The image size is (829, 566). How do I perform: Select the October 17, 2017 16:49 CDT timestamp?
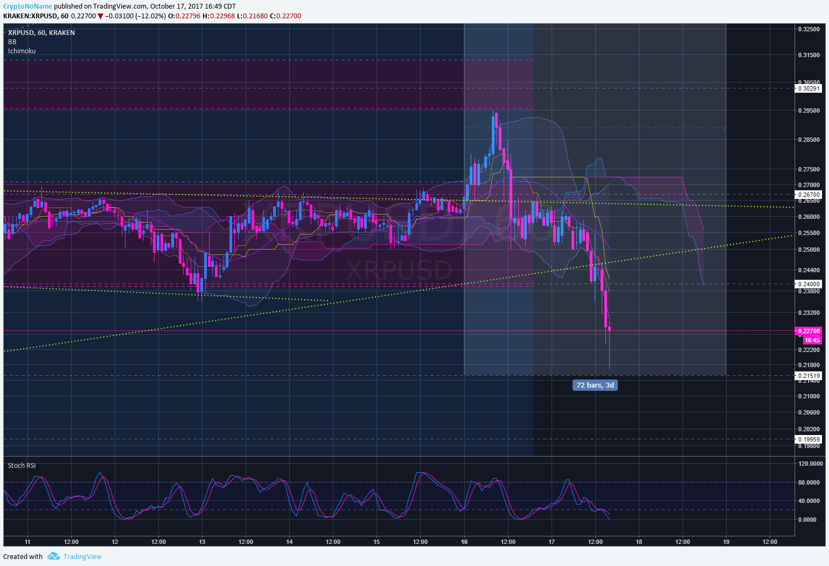coord(193,6)
